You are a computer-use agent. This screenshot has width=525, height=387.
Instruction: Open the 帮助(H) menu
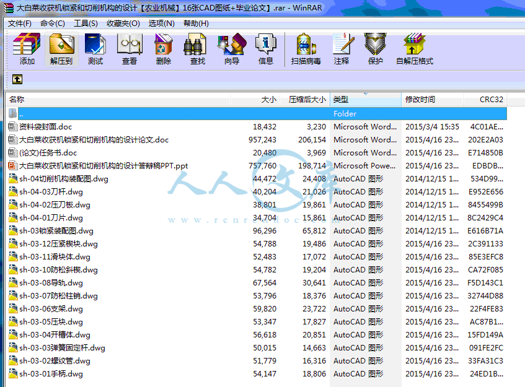coord(196,24)
